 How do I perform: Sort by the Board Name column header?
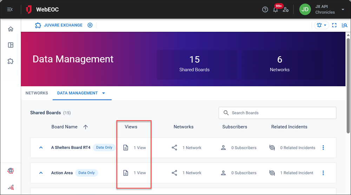(65, 127)
